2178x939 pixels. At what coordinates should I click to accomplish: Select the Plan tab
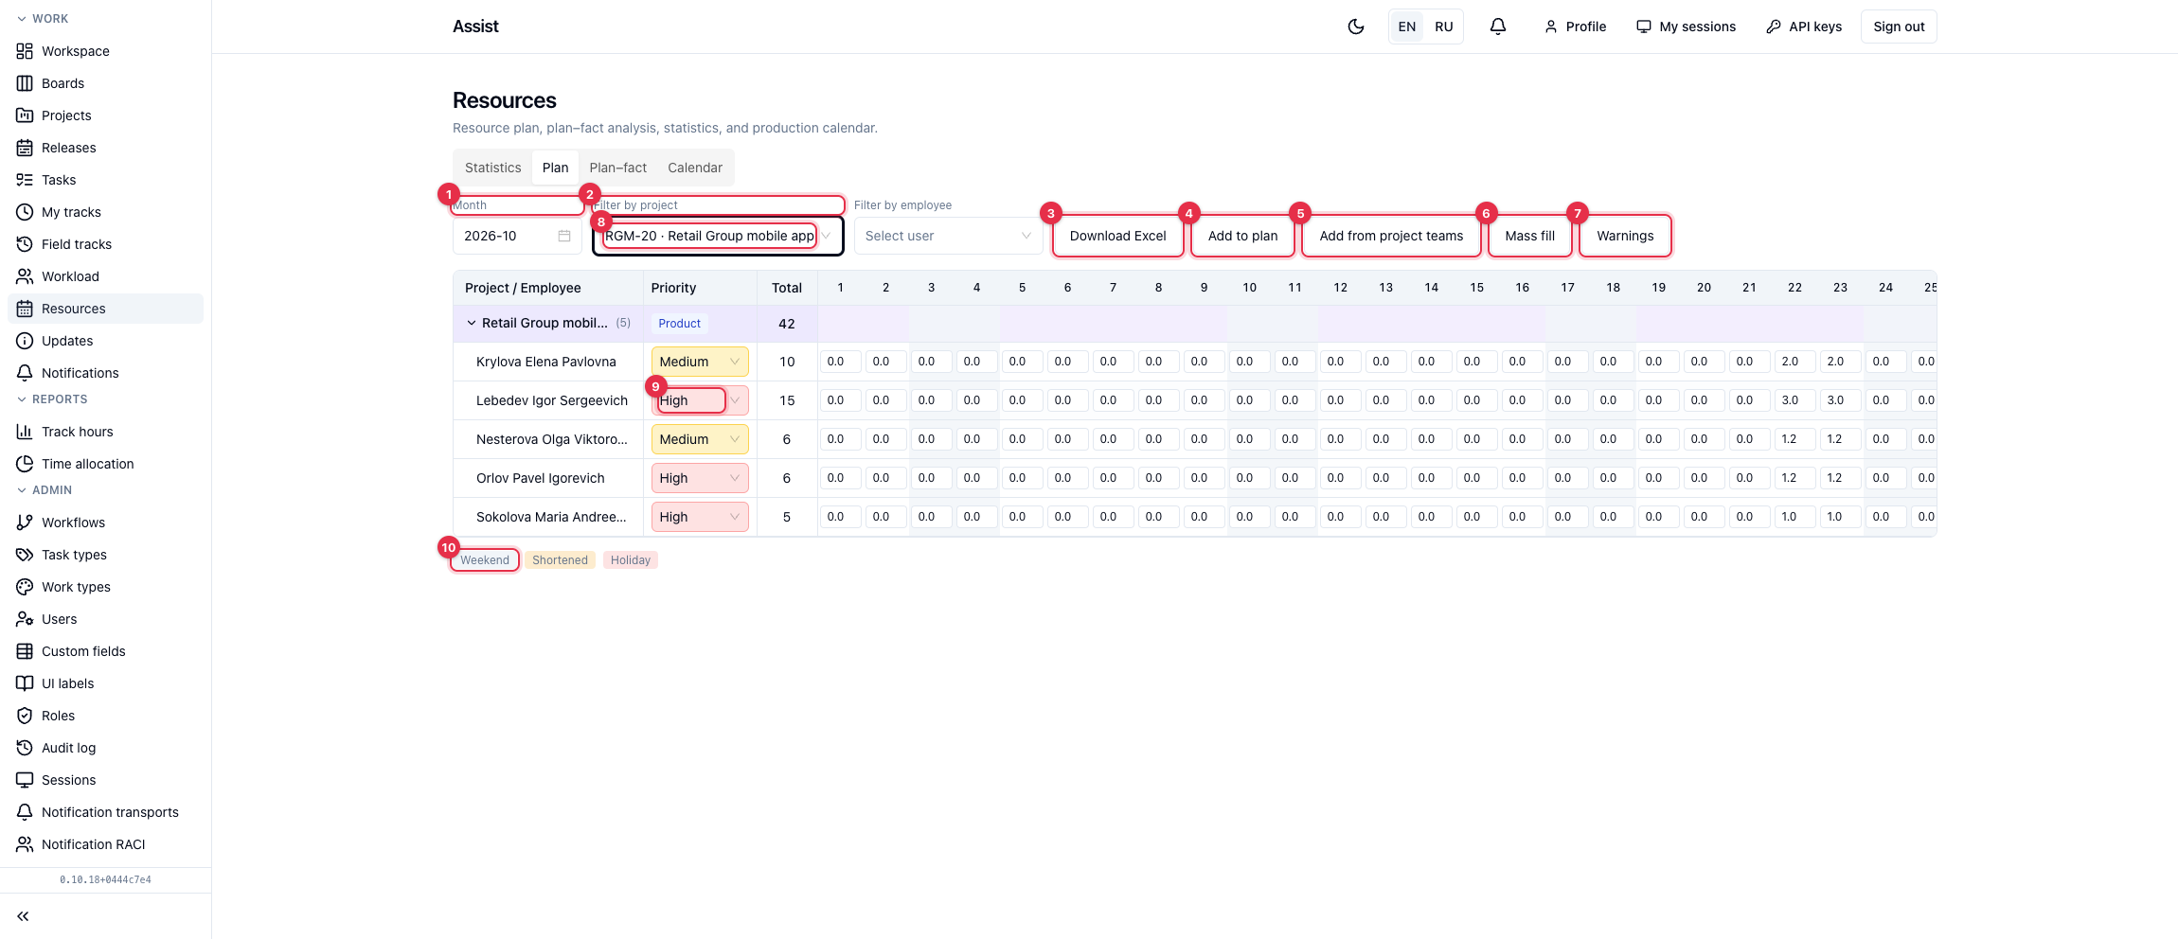coord(555,168)
